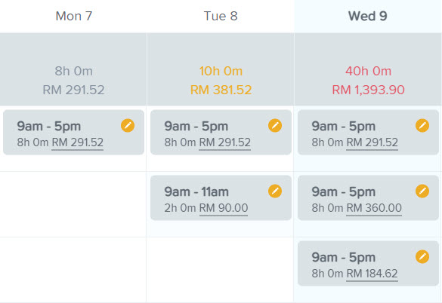Click pencil icon on Tuesday's 9am - 5pm shift

275,125
